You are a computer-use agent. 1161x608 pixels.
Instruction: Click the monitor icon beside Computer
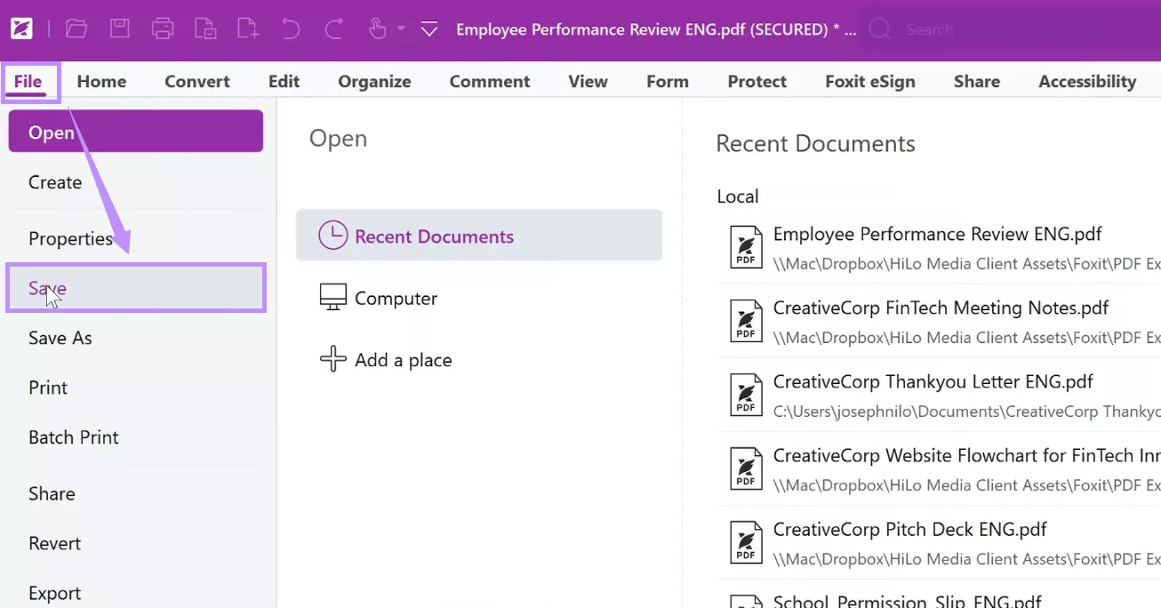tap(332, 298)
